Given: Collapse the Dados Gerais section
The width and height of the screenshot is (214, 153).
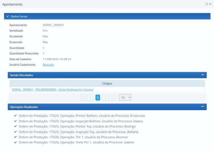Looking at the screenshot, I should 8,16.
